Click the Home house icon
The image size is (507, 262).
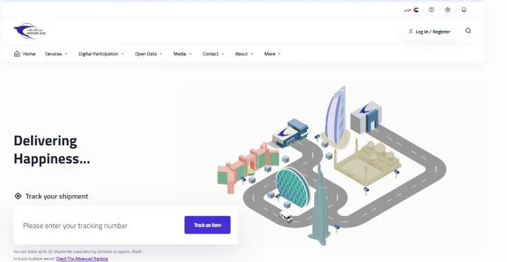pyautogui.click(x=17, y=53)
